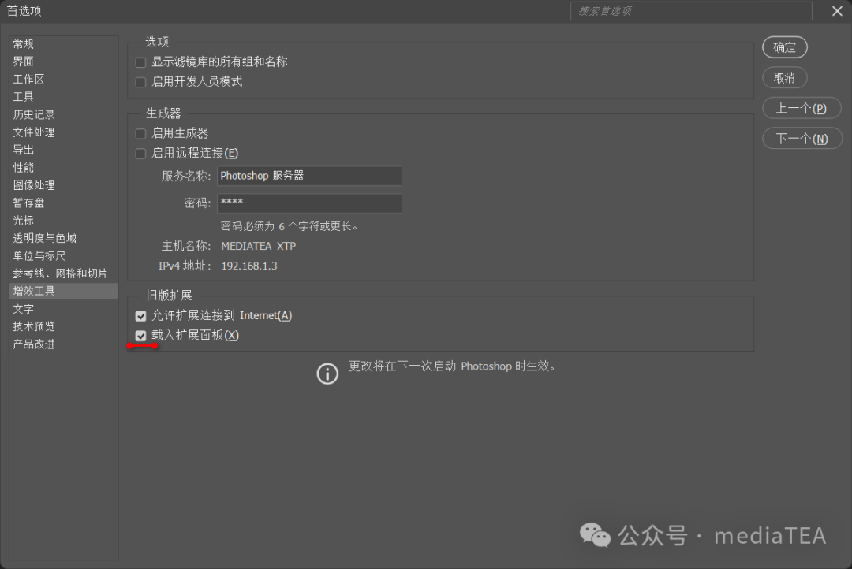The height and width of the screenshot is (569, 852).
Task: Enable 显示滤镜库的所有组和名称 checkbox
Action: click(140, 62)
